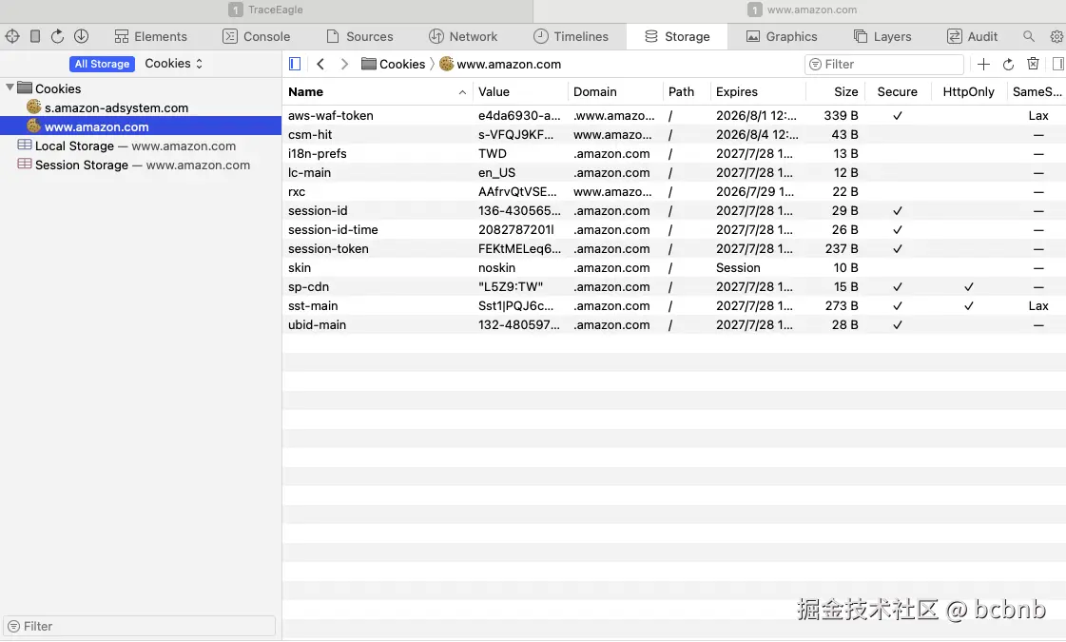Viewport: 1066px width, 642px height.
Task: Open inspector settings gear icon
Action: pos(1056,36)
